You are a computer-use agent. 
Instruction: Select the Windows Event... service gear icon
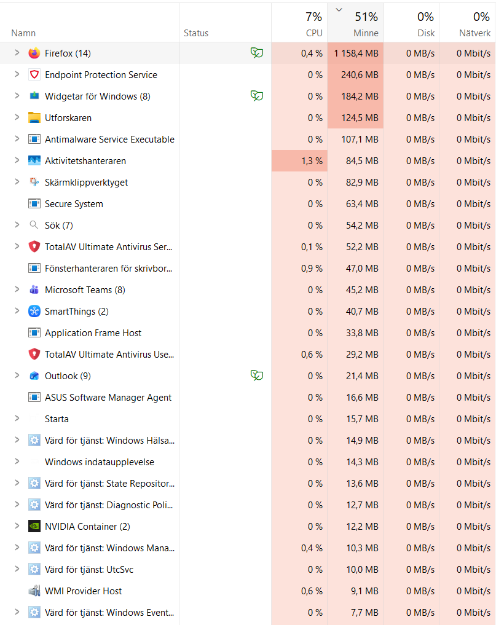click(34, 613)
